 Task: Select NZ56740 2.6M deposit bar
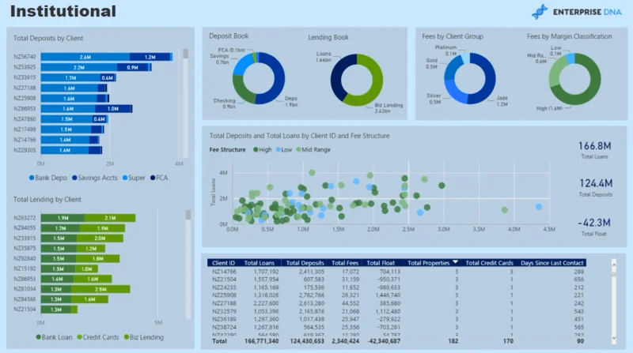pyautogui.click(x=85, y=57)
